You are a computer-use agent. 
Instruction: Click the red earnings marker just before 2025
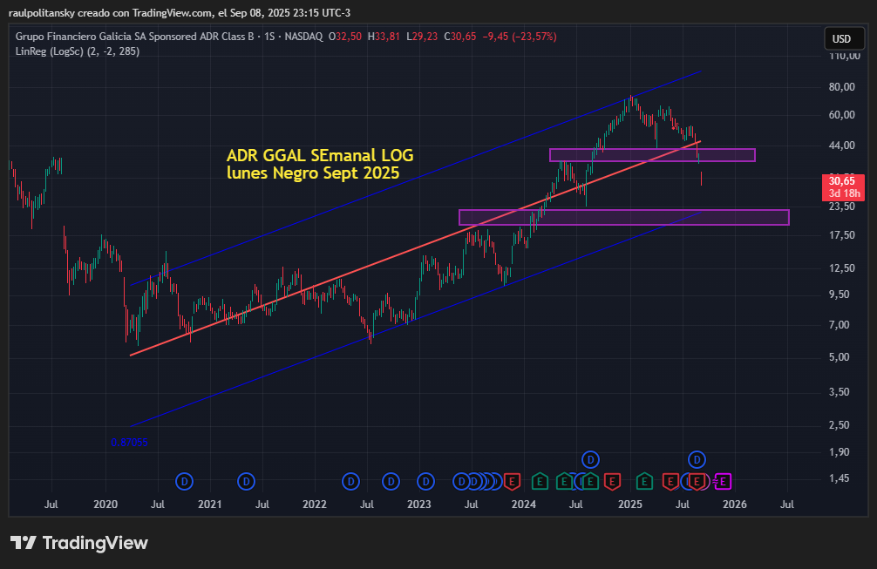(x=613, y=481)
